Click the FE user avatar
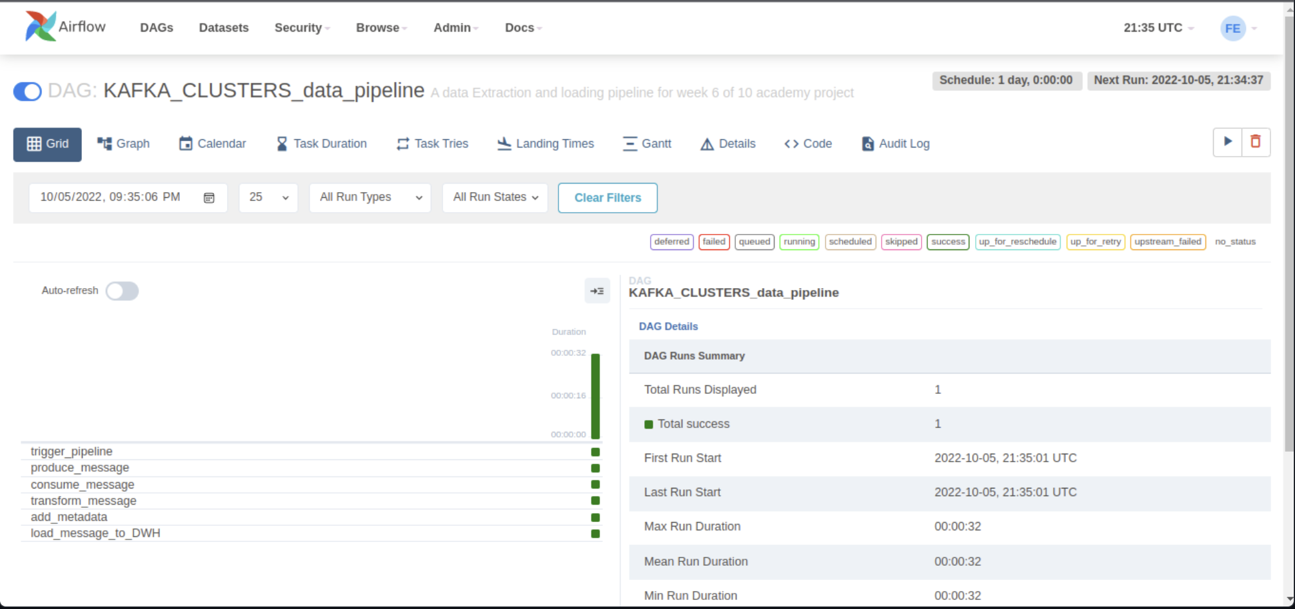Screen dimensions: 1295x609 coord(1232,28)
